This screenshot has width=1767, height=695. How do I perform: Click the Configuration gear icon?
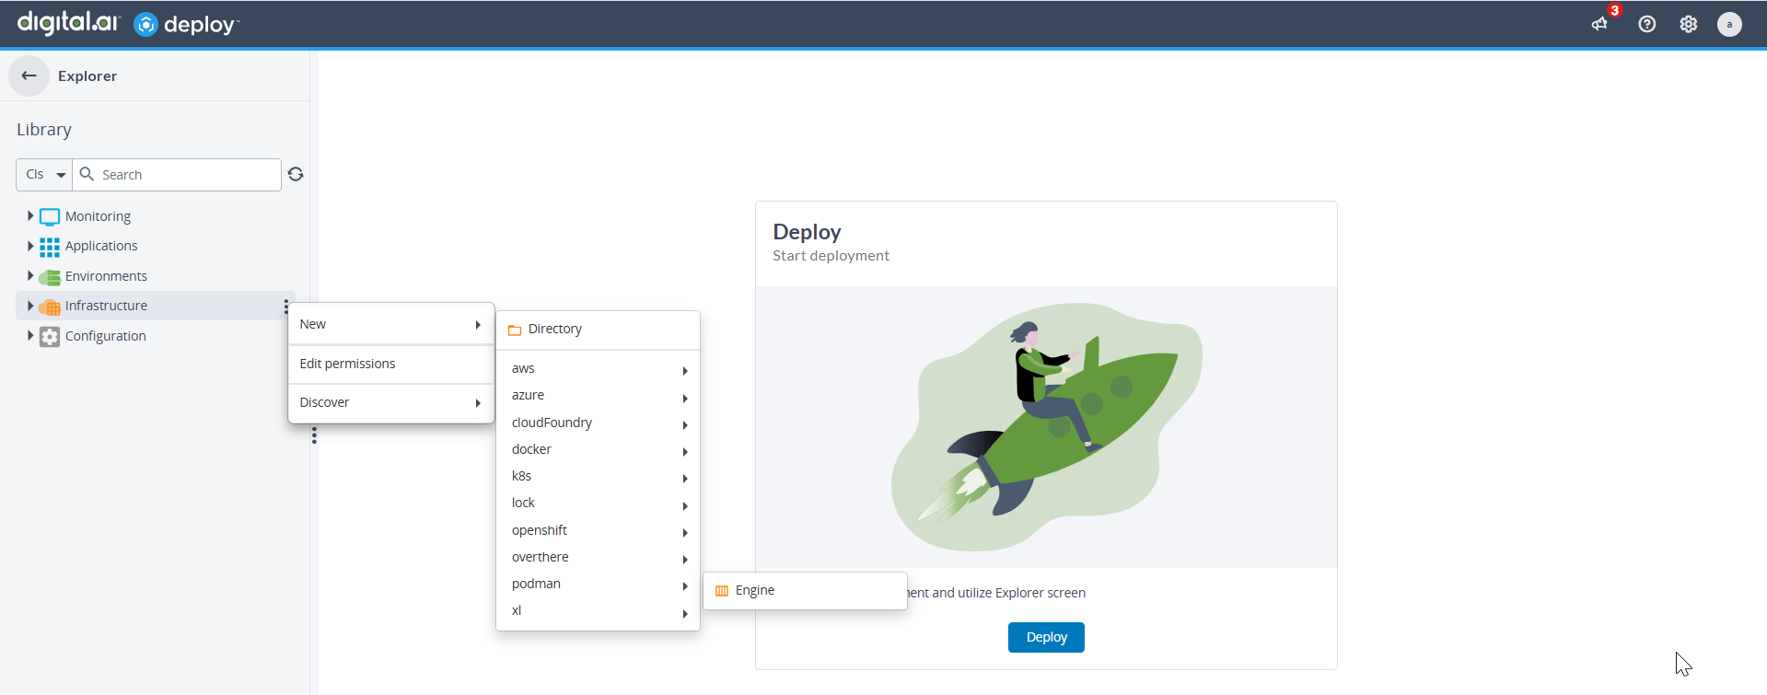50,337
